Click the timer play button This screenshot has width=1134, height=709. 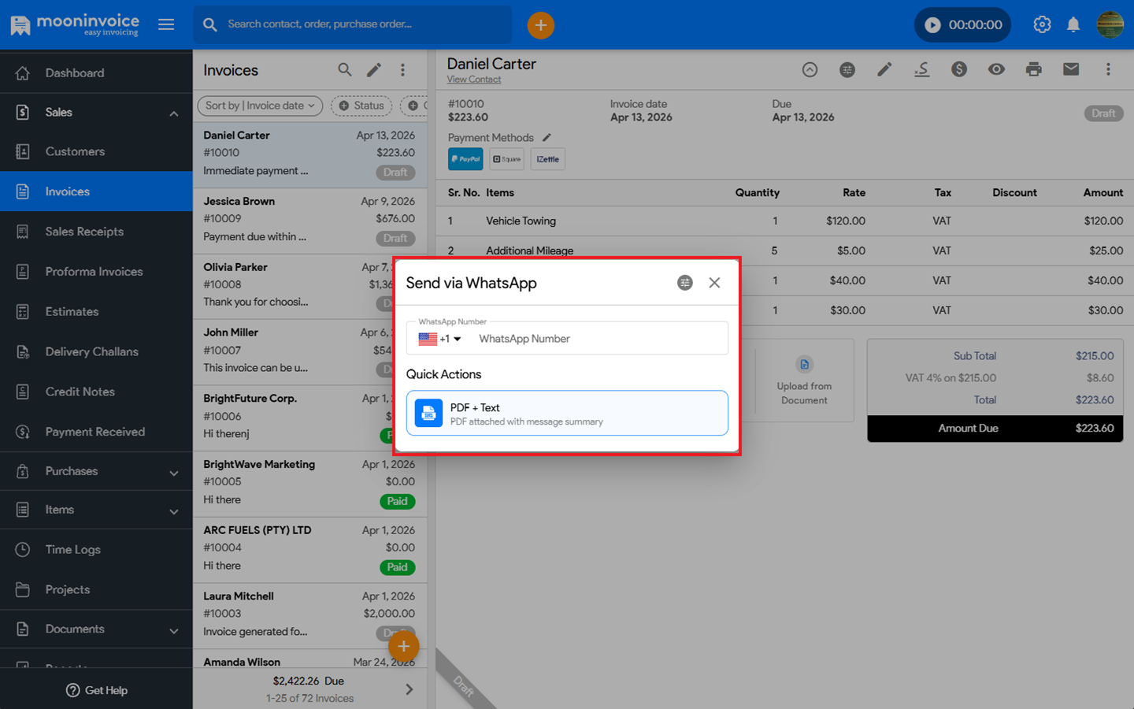point(932,25)
